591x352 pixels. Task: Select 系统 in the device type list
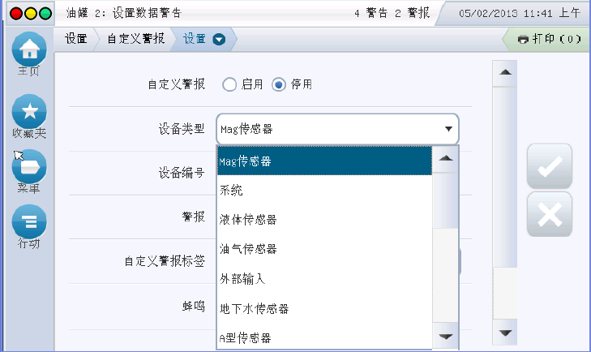(x=232, y=191)
